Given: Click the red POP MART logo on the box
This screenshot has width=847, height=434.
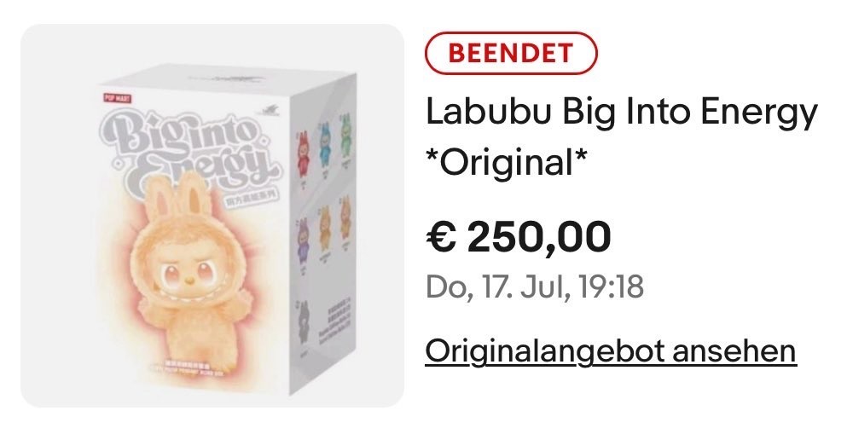Looking at the screenshot, I should pyautogui.click(x=117, y=99).
